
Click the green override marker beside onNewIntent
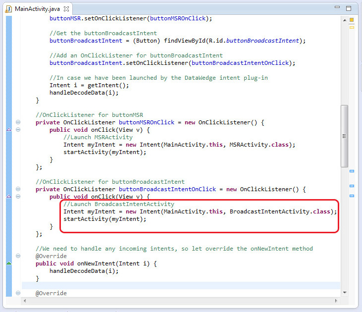8,263
